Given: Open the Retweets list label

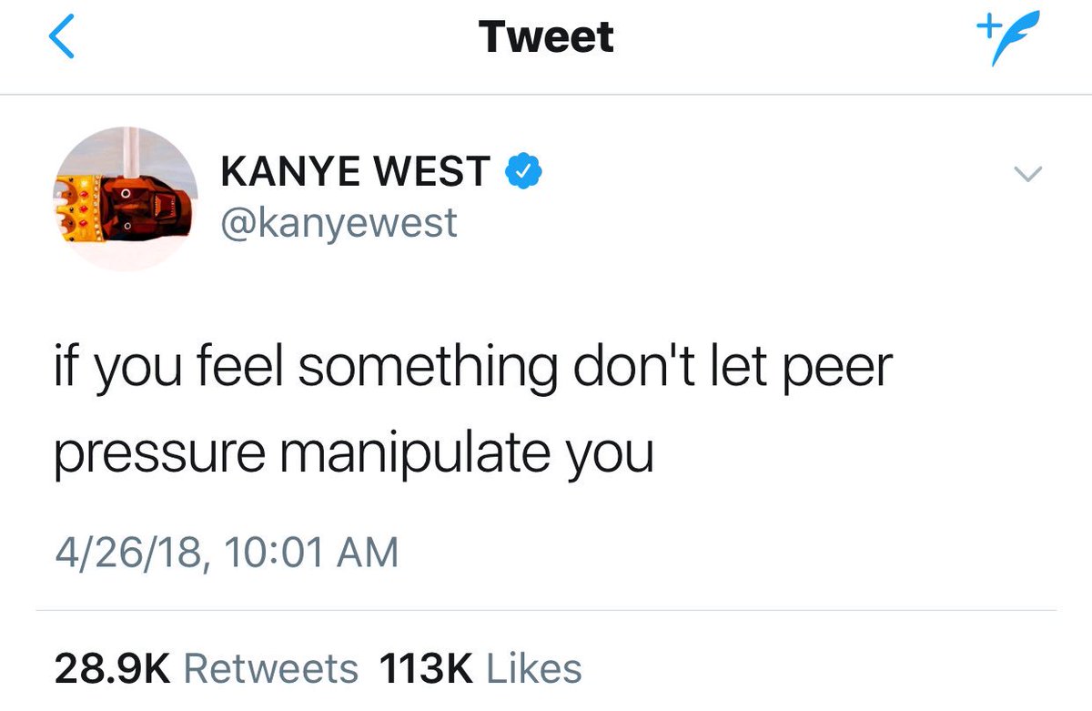Looking at the screenshot, I should coord(271,669).
